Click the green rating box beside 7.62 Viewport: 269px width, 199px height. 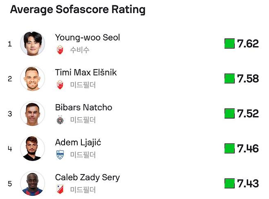[229, 44]
